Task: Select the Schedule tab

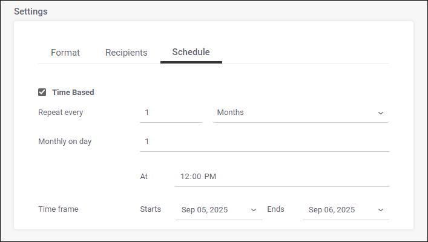Action: click(x=191, y=52)
